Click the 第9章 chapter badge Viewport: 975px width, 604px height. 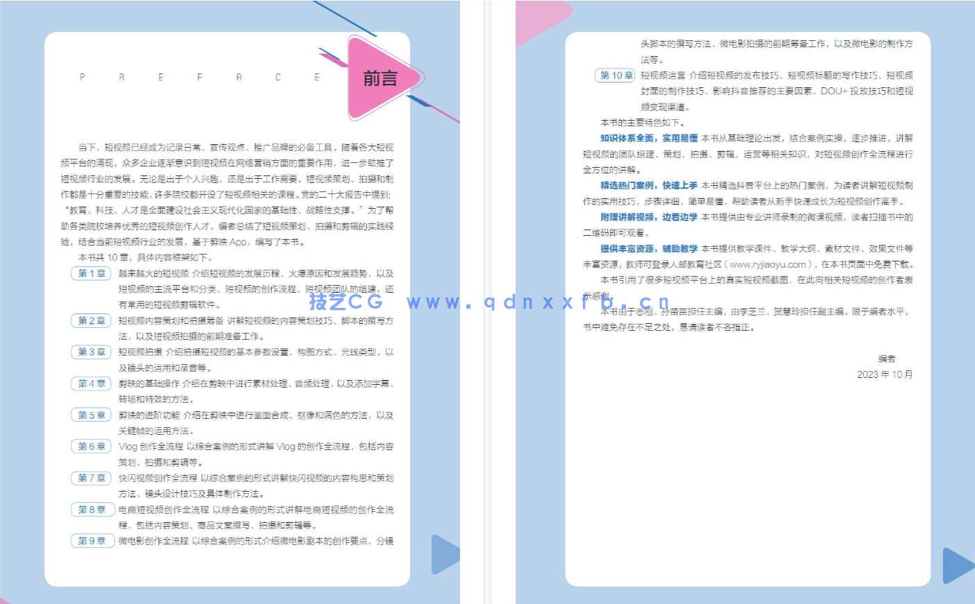pos(92,541)
